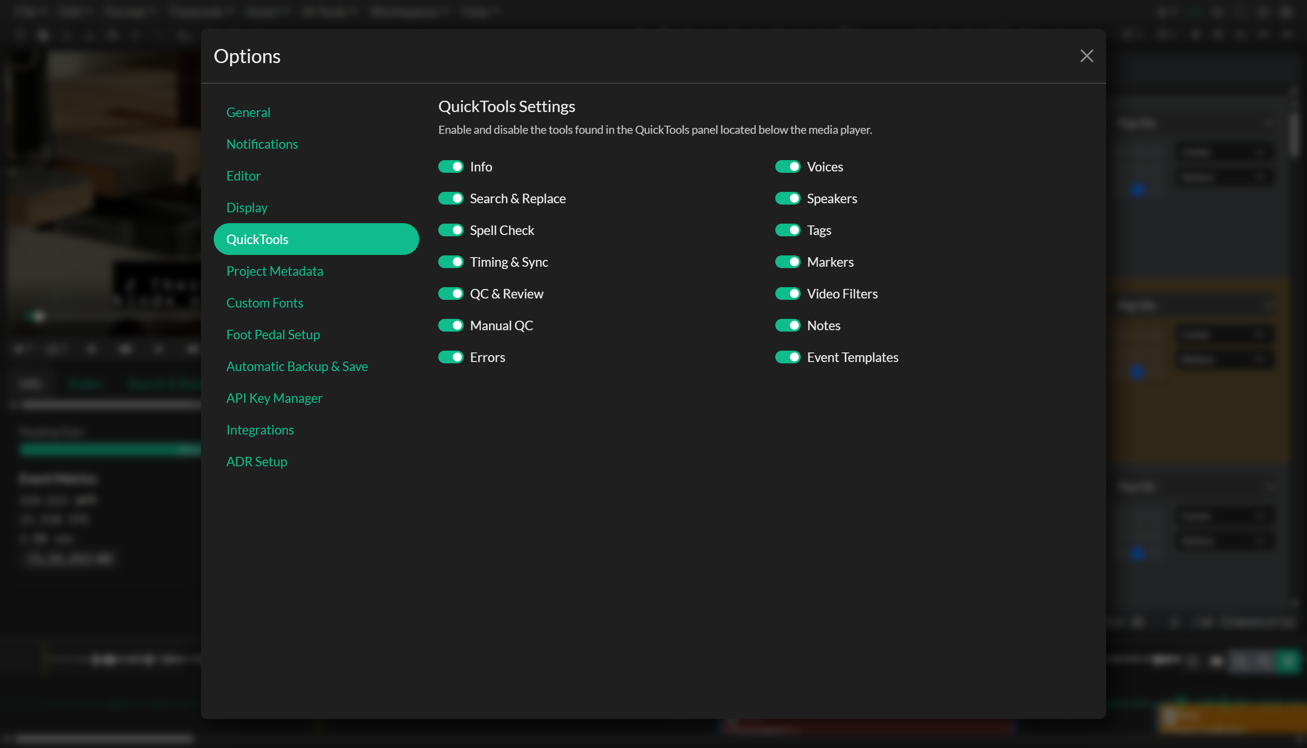Screen dimensions: 1307x748
Task: Turn off QC & Review
Action: (x=450, y=293)
